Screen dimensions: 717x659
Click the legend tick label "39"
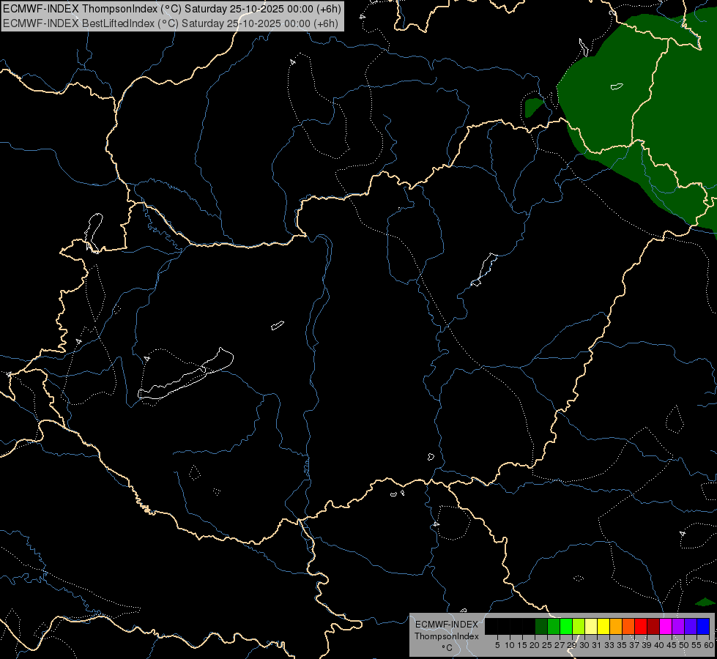click(647, 645)
